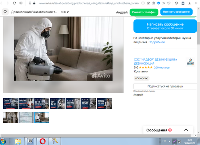Click the Сообщения panel title

157,130
